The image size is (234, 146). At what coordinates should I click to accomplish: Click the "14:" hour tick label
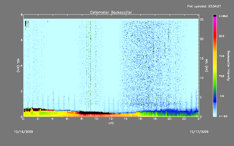[126, 119]
